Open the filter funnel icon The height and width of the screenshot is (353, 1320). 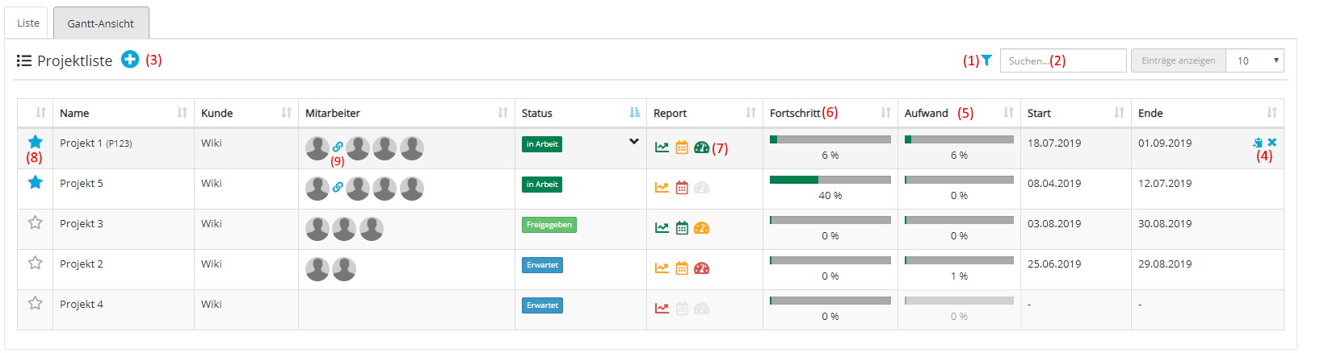[986, 60]
